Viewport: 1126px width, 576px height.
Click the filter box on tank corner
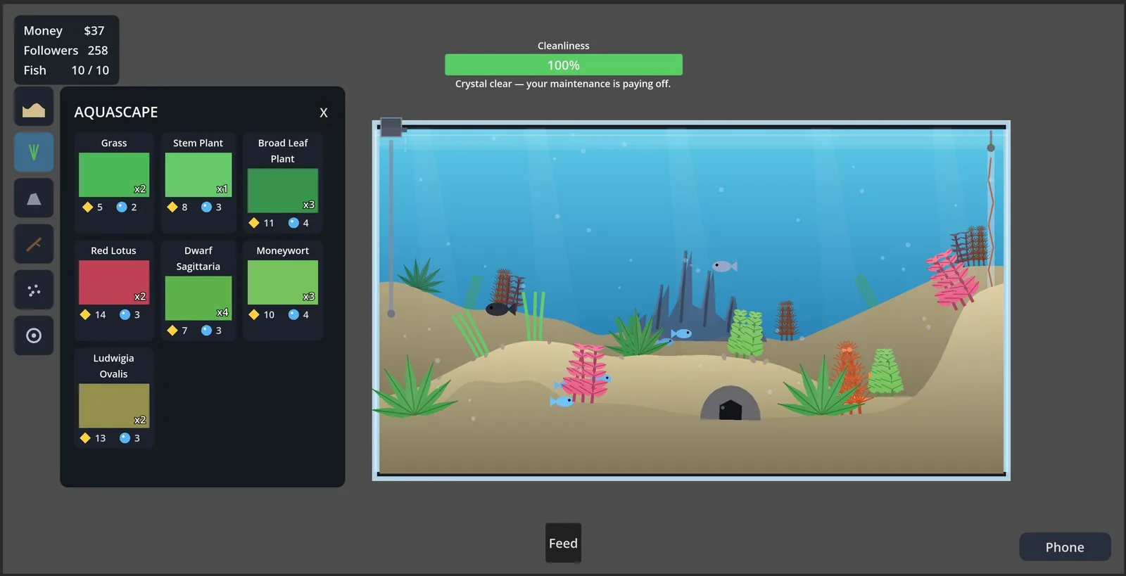tap(391, 127)
